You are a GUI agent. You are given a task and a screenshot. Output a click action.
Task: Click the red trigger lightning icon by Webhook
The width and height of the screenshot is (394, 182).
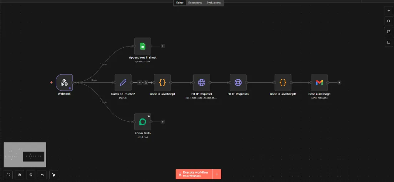click(52, 82)
